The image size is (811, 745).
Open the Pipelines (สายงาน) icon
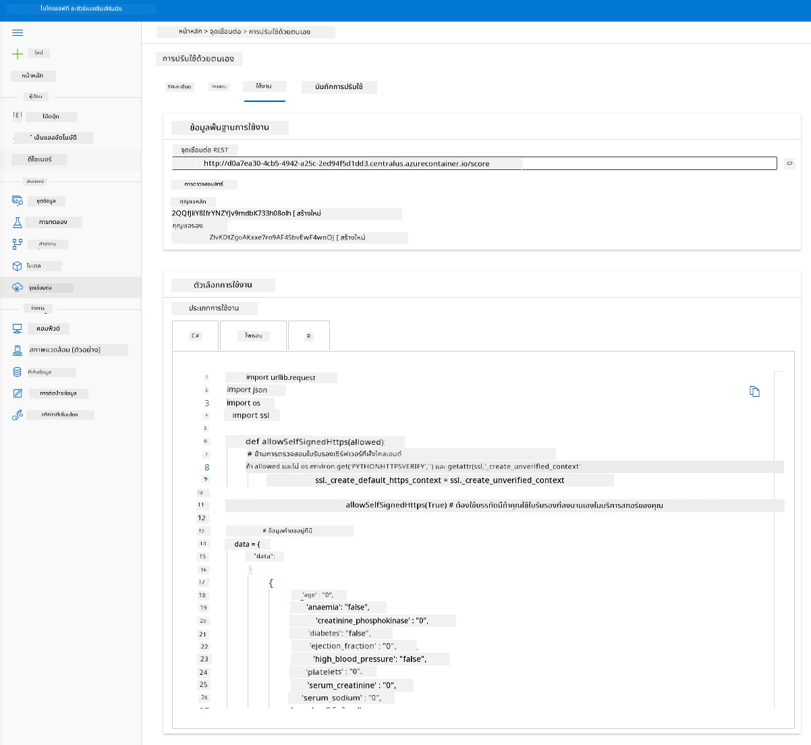coord(18,244)
